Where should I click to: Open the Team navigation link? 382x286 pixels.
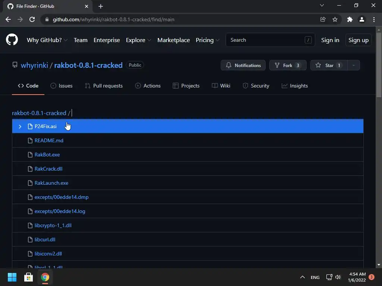click(x=81, y=40)
